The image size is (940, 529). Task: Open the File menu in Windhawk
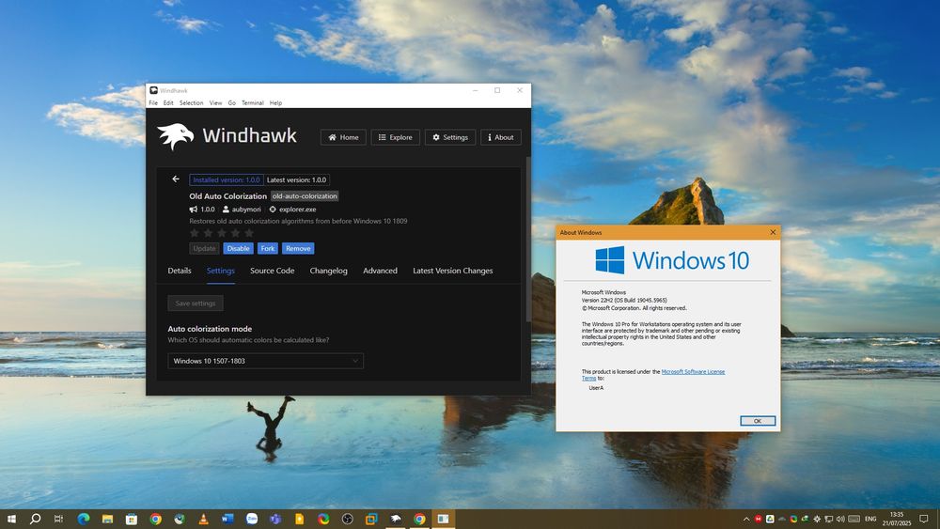153,103
